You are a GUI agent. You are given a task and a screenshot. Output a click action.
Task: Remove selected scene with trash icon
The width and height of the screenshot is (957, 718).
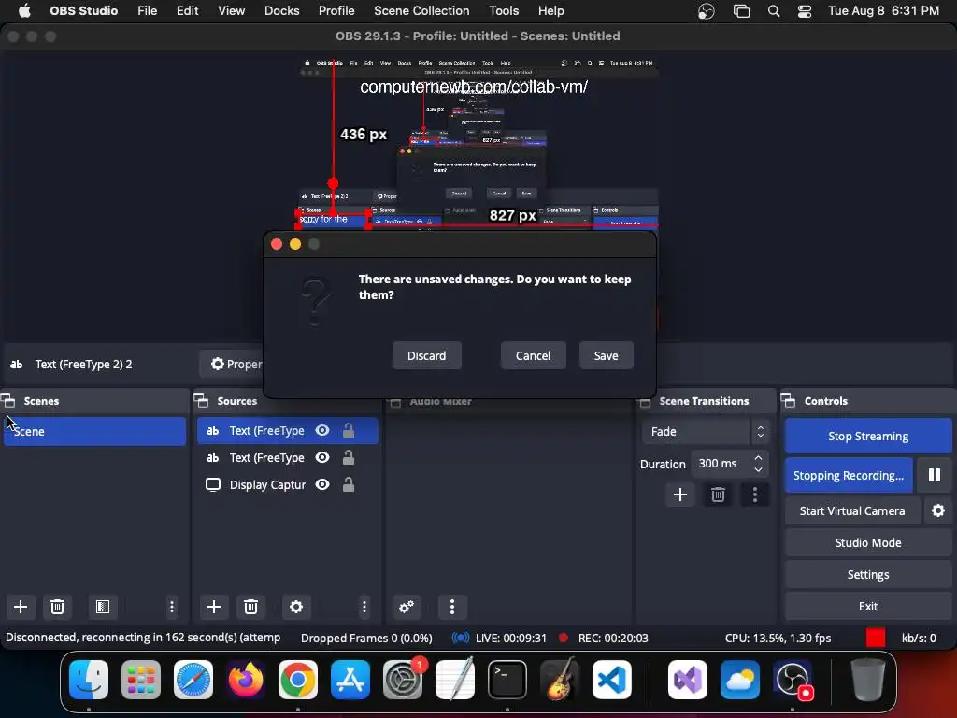[57, 606]
